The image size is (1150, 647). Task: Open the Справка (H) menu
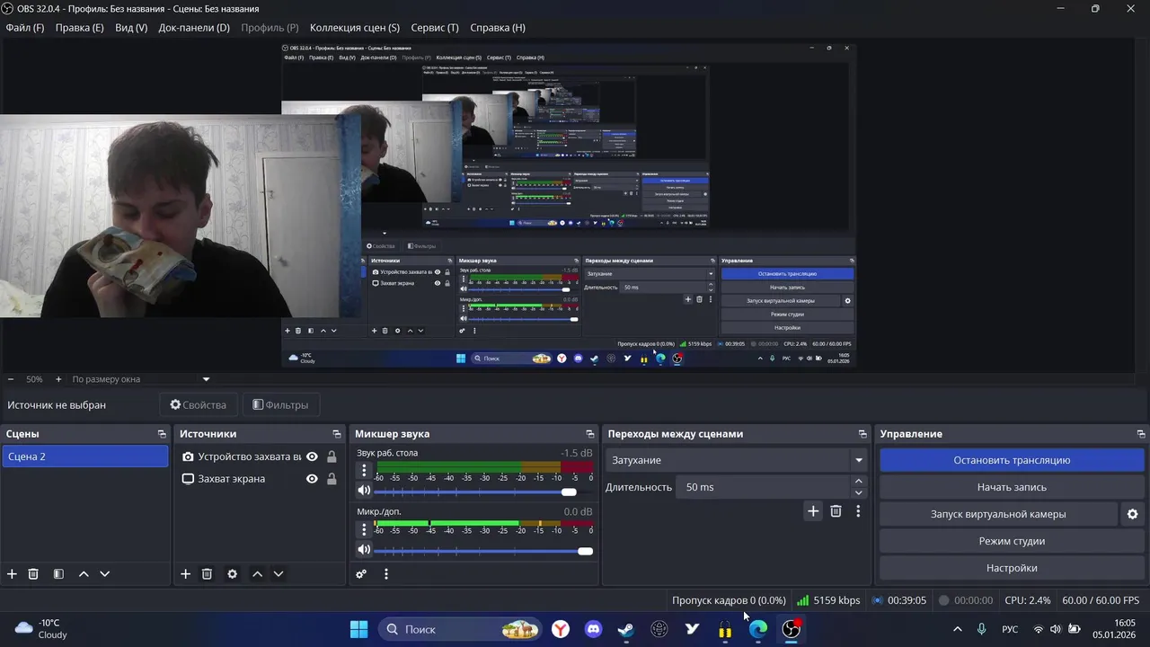[x=498, y=28]
